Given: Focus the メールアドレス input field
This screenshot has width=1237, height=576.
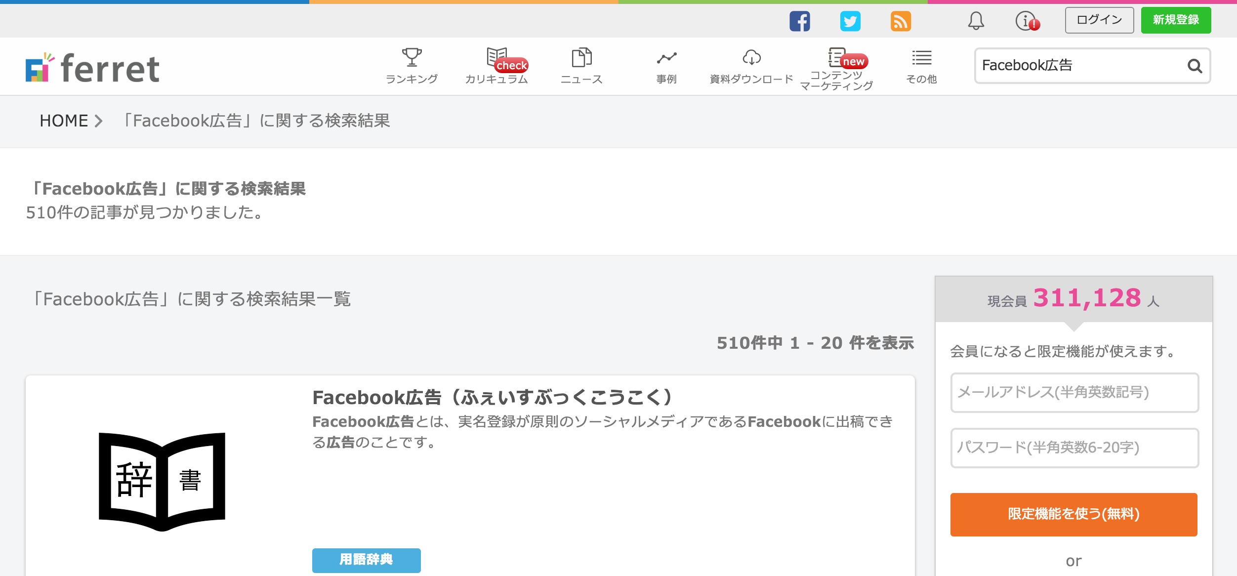Looking at the screenshot, I should (x=1074, y=392).
